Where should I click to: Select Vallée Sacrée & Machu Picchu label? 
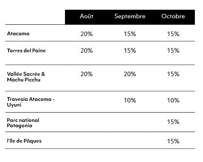coord(26,77)
